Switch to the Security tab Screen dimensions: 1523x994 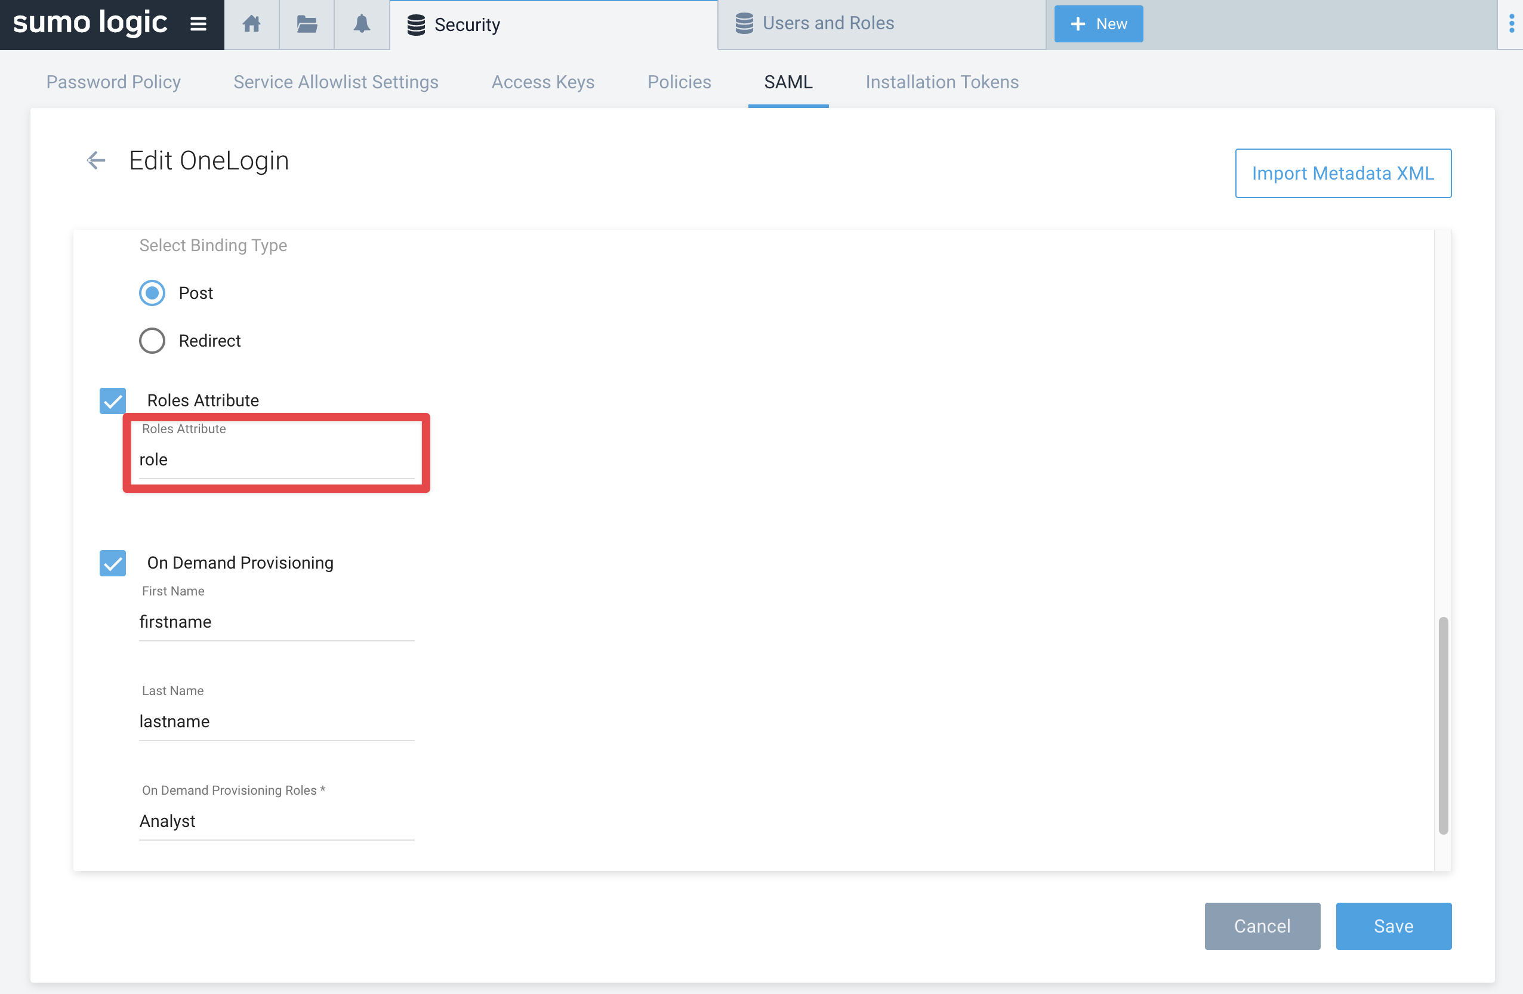[x=554, y=25]
